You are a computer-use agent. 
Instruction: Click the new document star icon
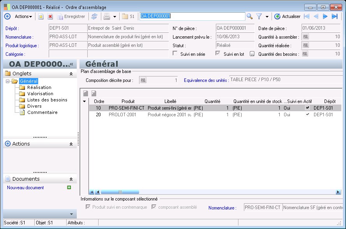point(41,16)
